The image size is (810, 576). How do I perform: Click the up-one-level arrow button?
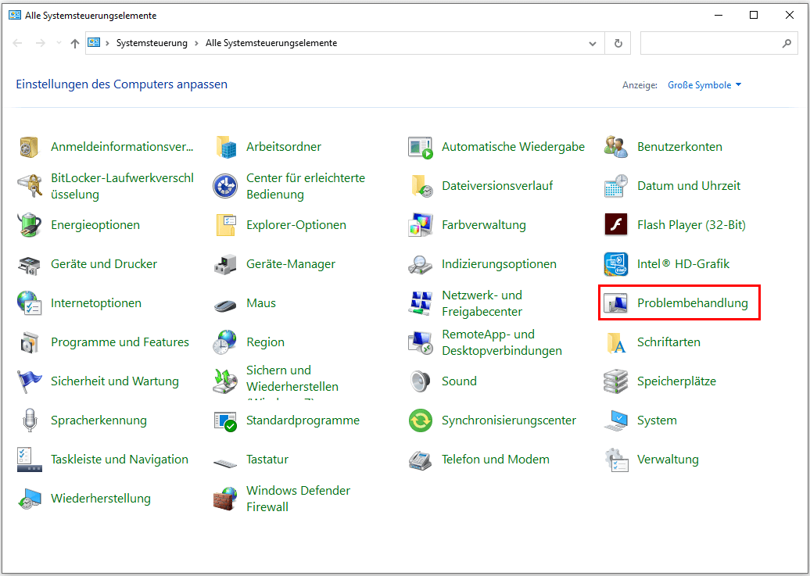[75, 44]
